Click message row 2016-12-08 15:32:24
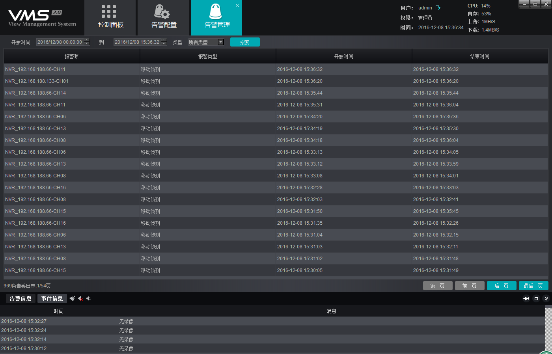552x354 pixels. click(272, 330)
